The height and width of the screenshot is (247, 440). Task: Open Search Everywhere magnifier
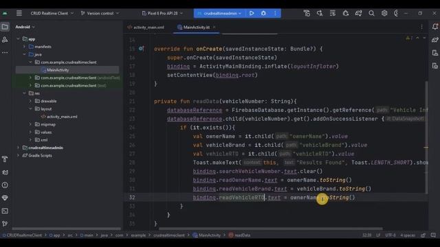click(371, 13)
